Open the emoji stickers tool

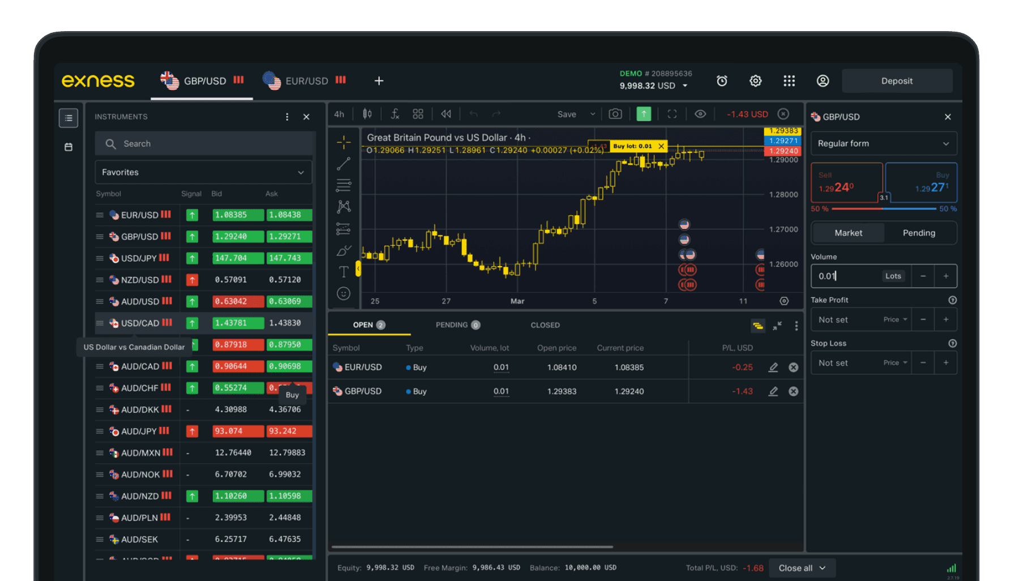tap(344, 293)
